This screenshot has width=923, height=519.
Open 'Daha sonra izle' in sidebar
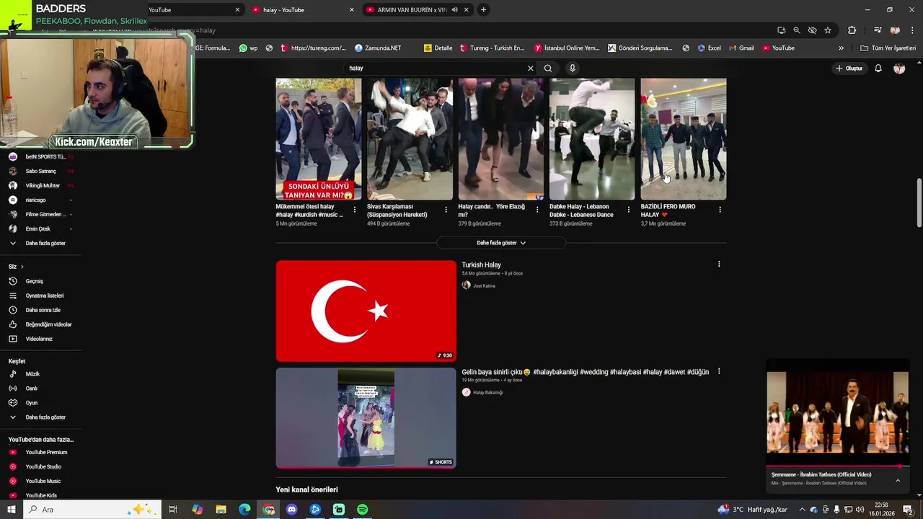40,310
